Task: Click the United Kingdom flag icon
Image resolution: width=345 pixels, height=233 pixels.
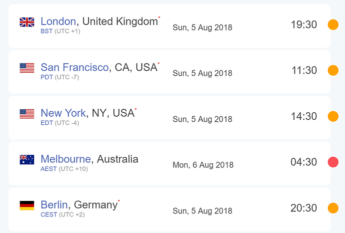Action: pyautogui.click(x=26, y=22)
